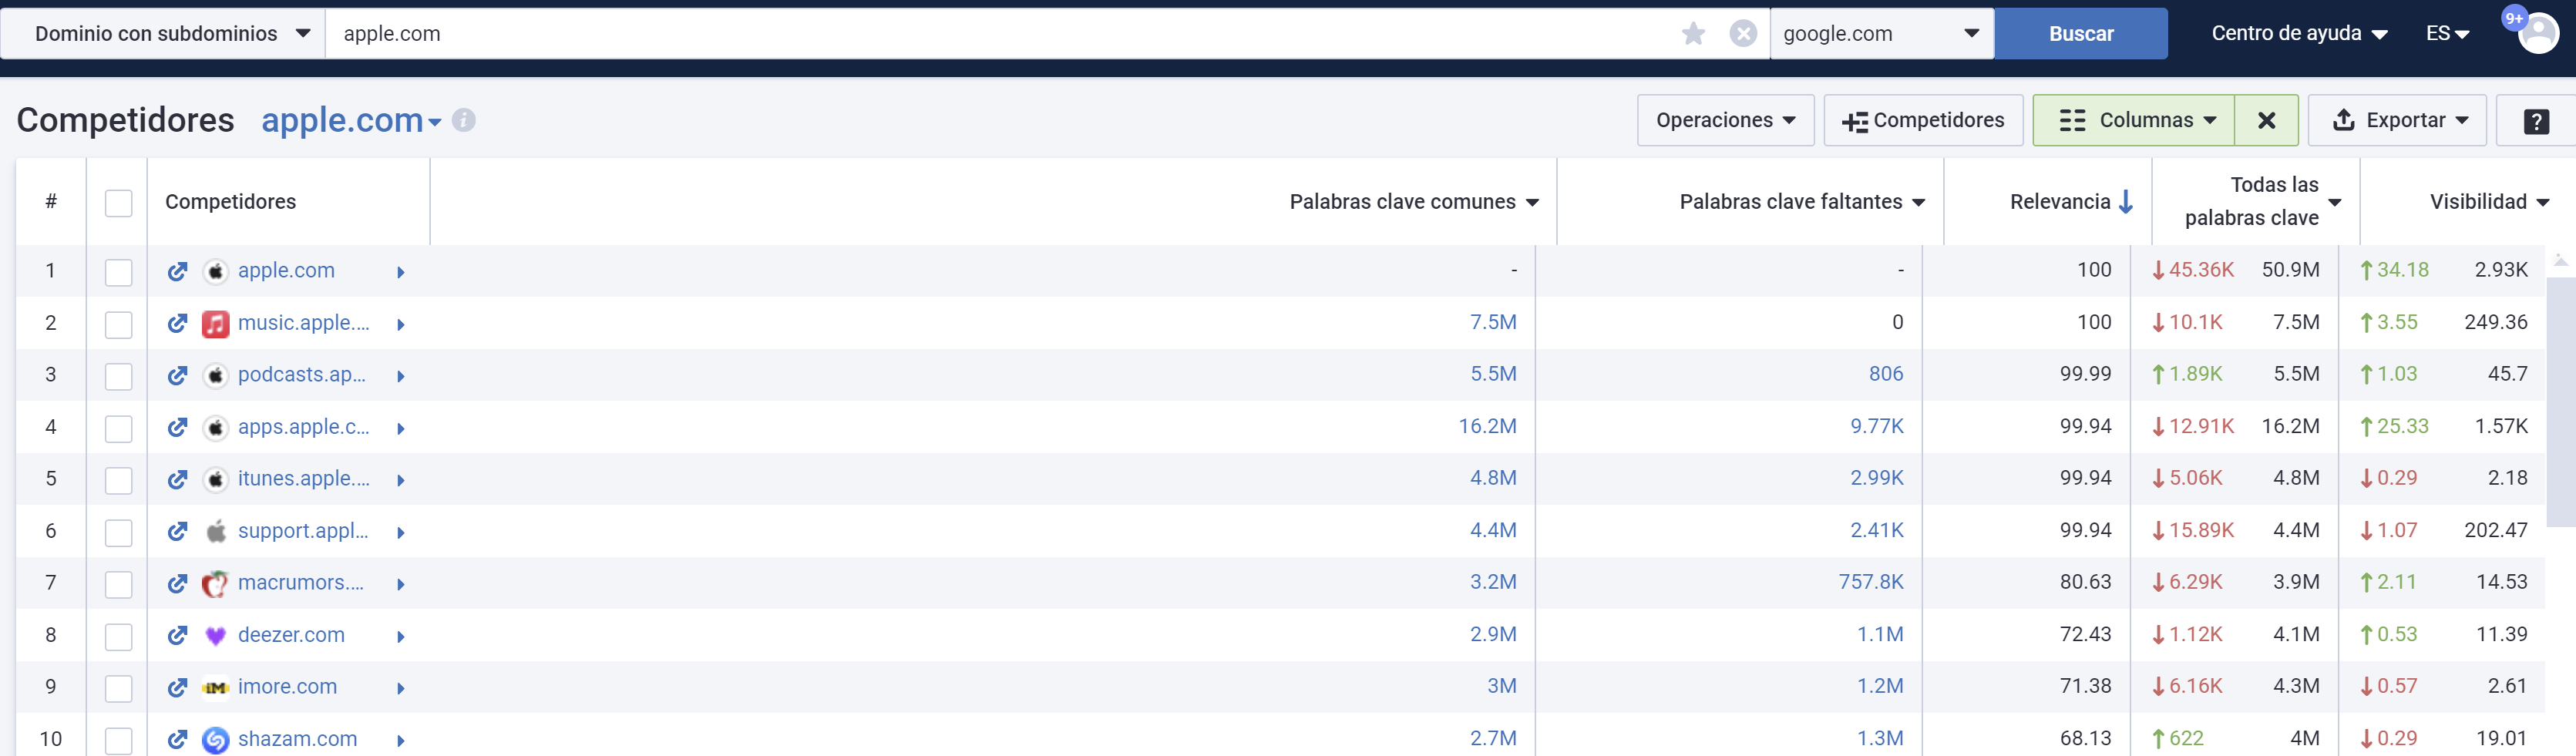Open the ES language menu
This screenshot has width=2576, height=756.
tap(2447, 33)
